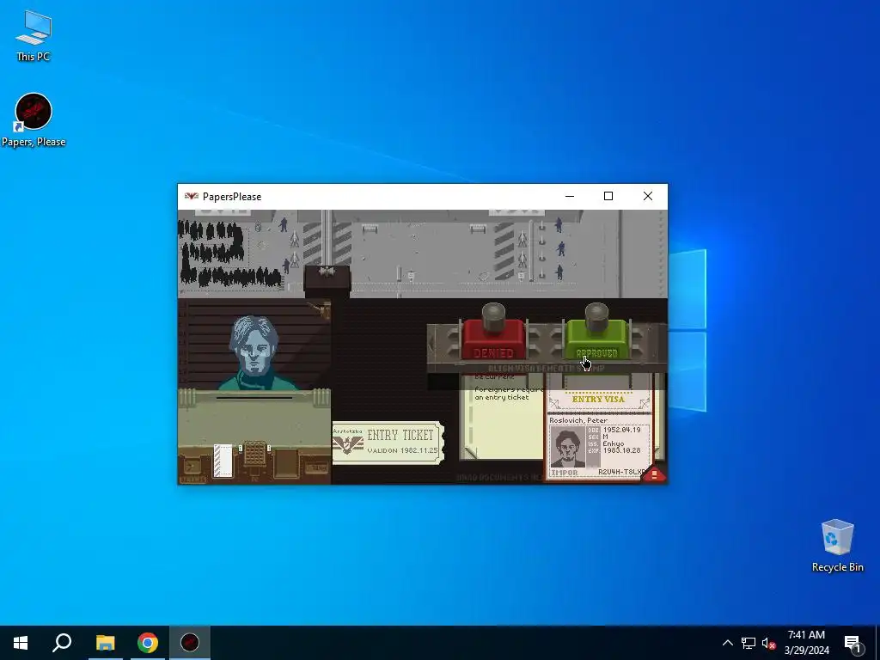Click the network status tray icon

click(x=749, y=643)
